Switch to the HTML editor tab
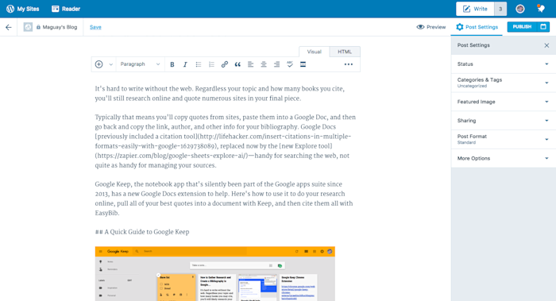 [345, 52]
